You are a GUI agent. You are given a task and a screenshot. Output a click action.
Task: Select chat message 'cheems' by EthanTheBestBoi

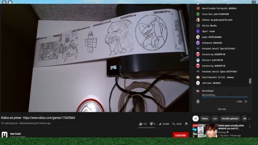pos(230,77)
